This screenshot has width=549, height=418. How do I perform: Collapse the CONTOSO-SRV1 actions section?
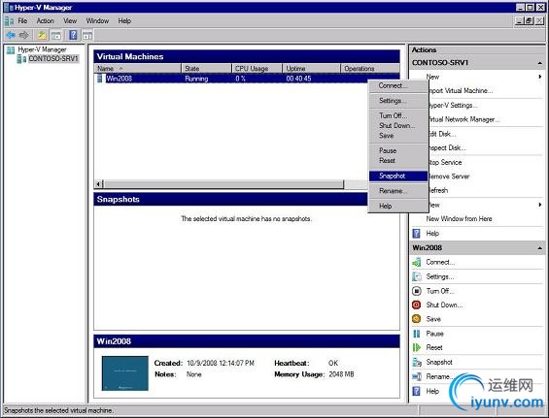[540, 63]
